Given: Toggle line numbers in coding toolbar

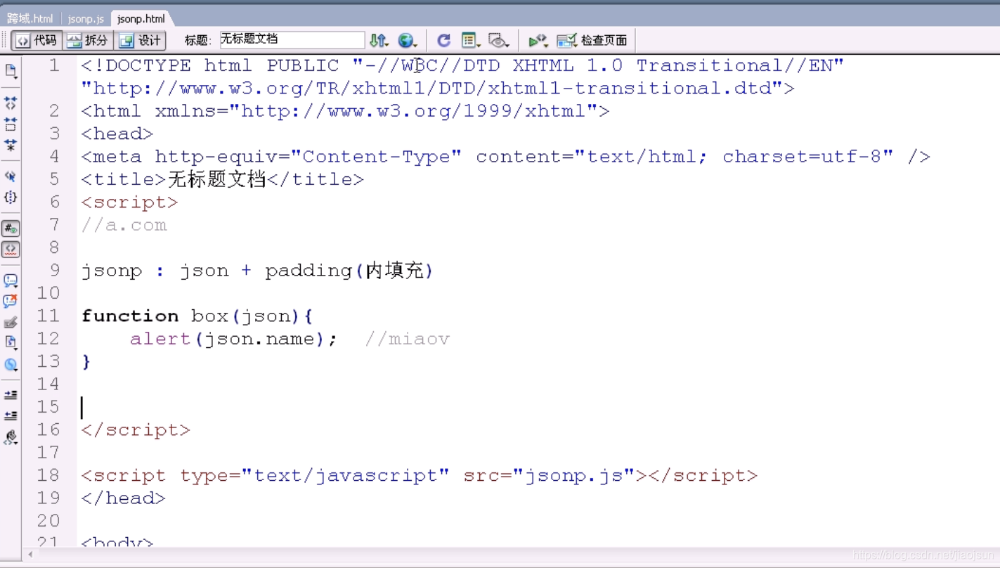Looking at the screenshot, I should tap(11, 228).
